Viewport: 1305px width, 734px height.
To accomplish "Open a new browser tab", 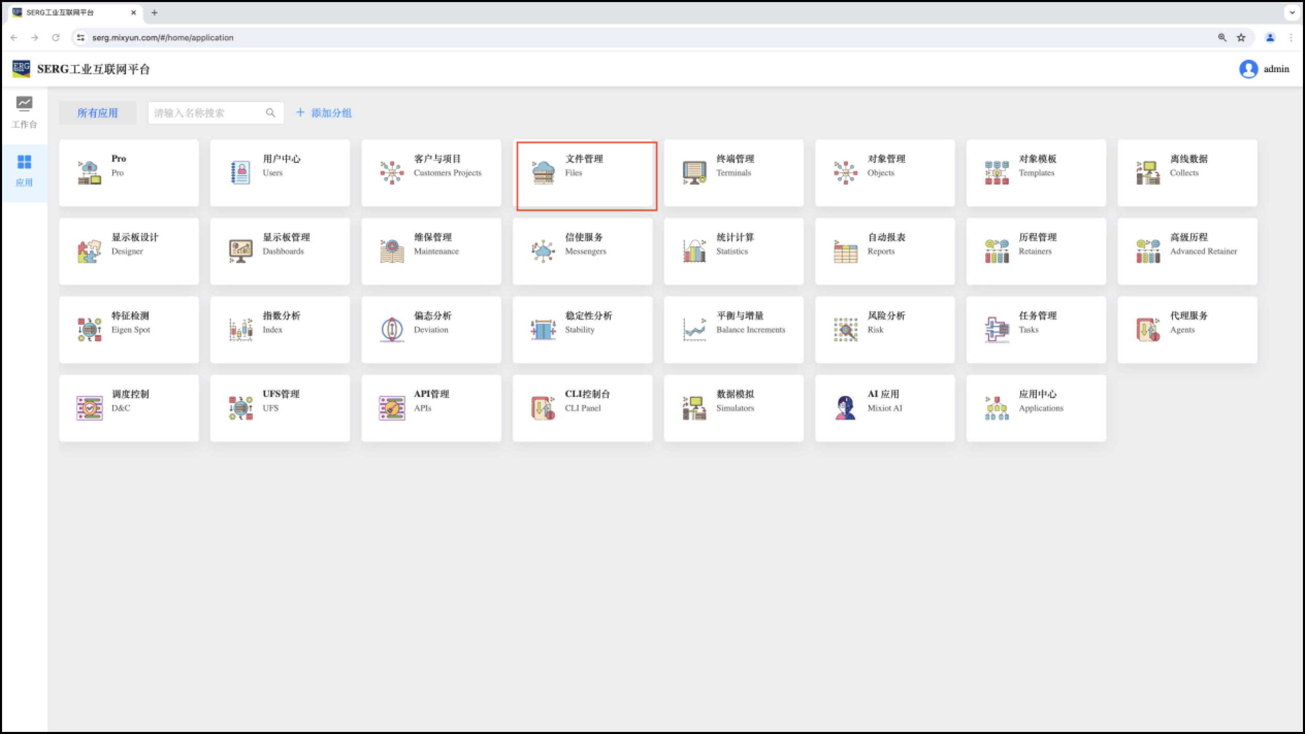I will [154, 13].
